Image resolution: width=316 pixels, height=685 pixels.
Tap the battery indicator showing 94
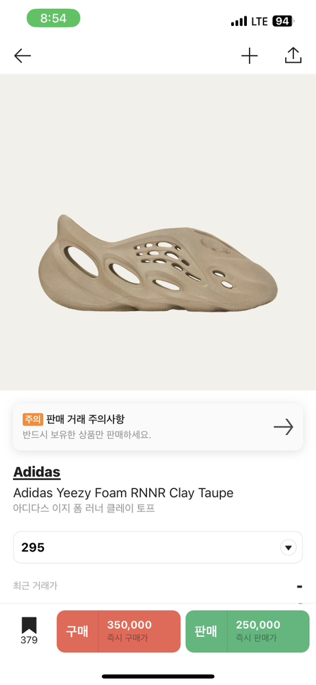click(283, 21)
